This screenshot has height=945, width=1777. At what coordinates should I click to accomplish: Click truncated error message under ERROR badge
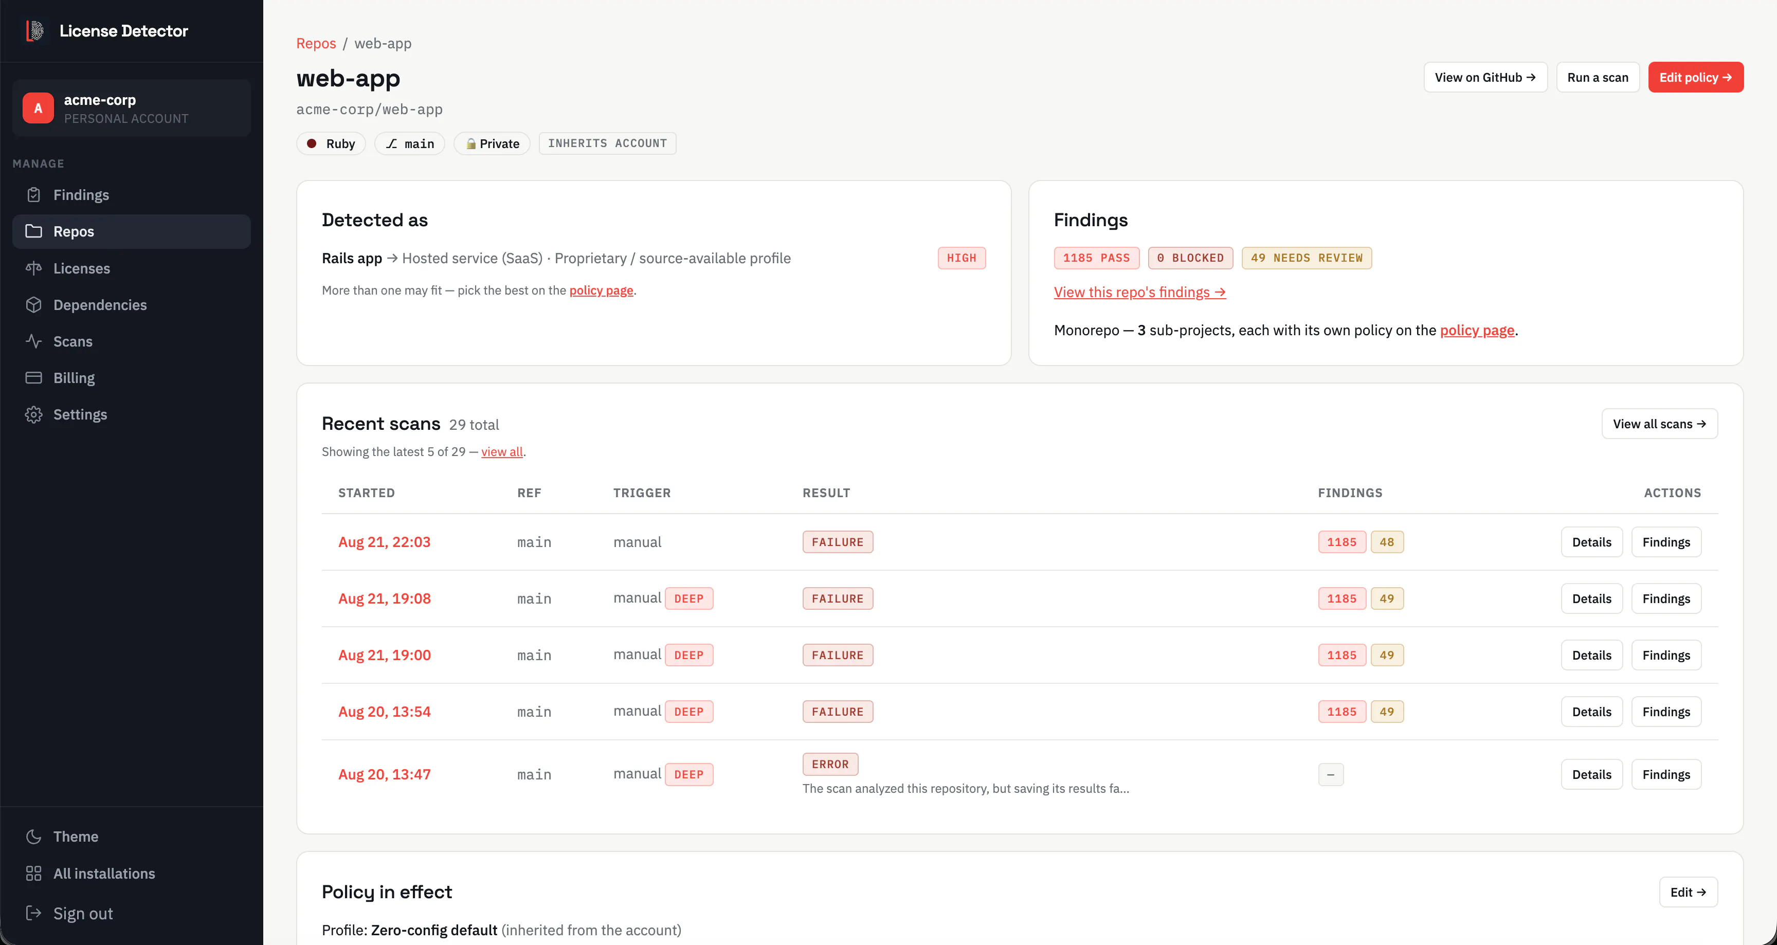[965, 788]
